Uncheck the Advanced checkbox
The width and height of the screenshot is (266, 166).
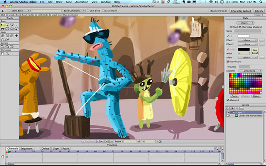pyautogui.click(x=228, y=100)
